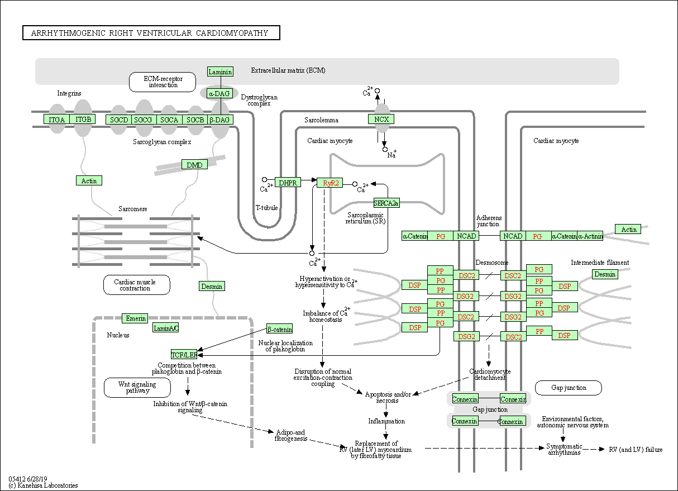Select the SGCD sarcoglycan box
The width and height of the screenshot is (678, 491).
pyautogui.click(x=119, y=120)
